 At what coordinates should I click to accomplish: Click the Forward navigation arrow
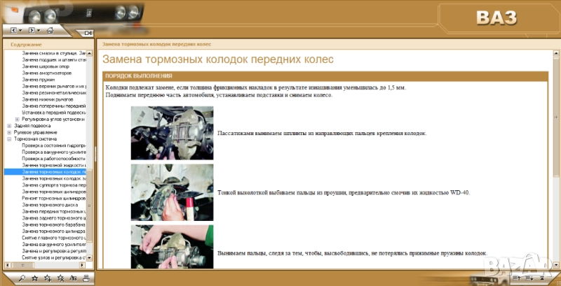33,31
